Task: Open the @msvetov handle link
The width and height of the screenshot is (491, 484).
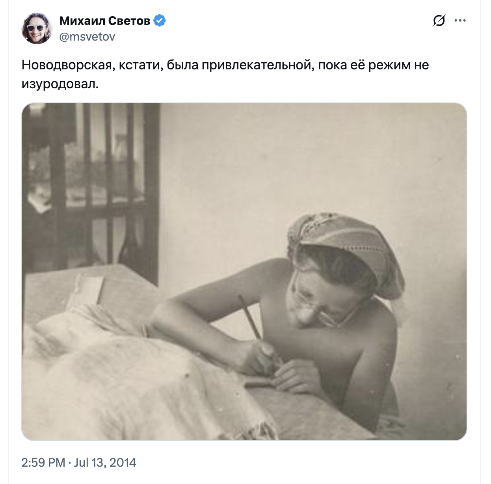Action: pos(87,37)
